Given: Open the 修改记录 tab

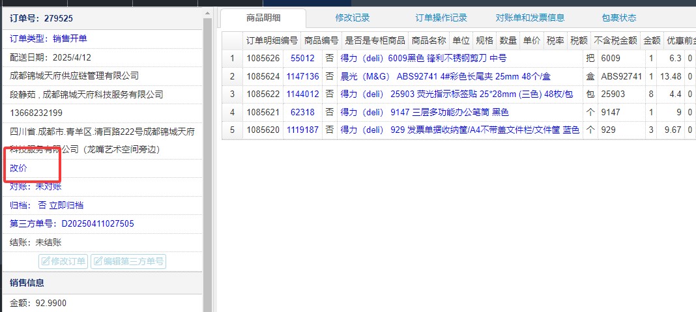Looking at the screenshot, I should [x=353, y=18].
